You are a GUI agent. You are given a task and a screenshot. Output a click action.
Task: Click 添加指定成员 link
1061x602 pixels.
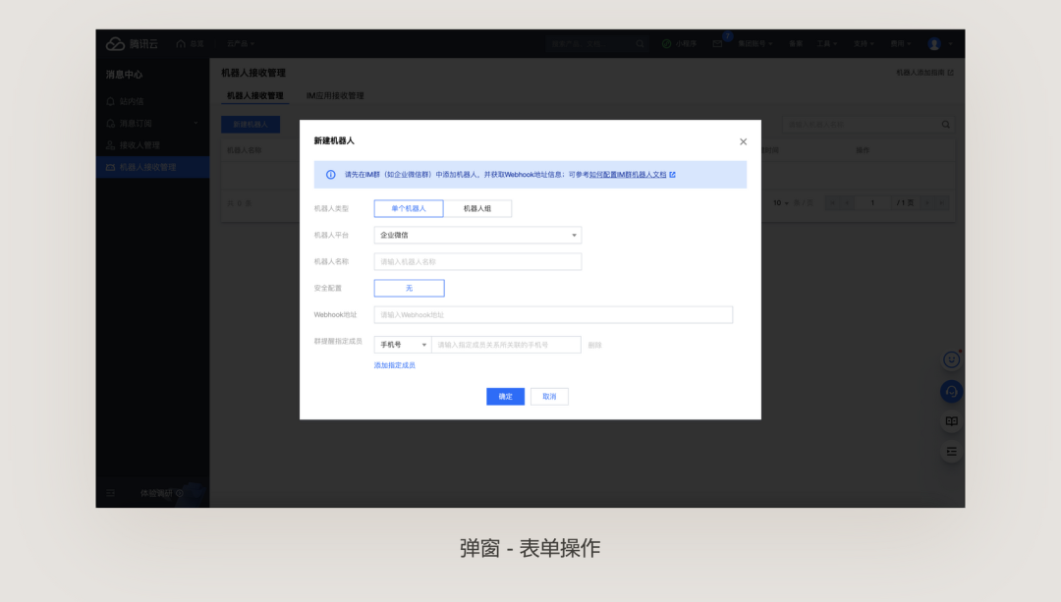click(395, 365)
